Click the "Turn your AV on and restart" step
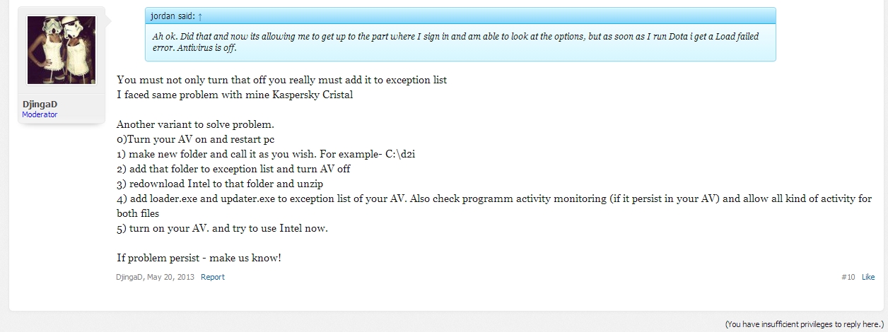The image size is (888, 332). [195, 139]
